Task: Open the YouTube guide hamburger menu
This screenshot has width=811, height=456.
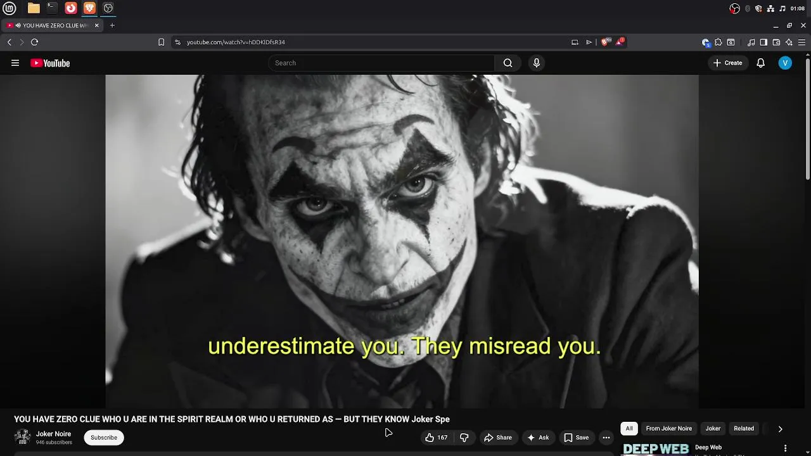Action: 15,63
